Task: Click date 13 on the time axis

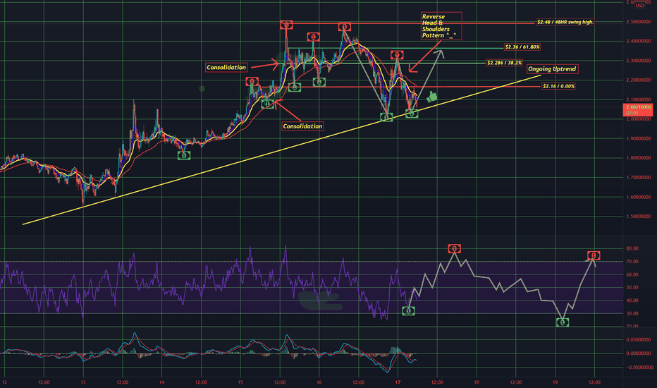Action: (83, 382)
